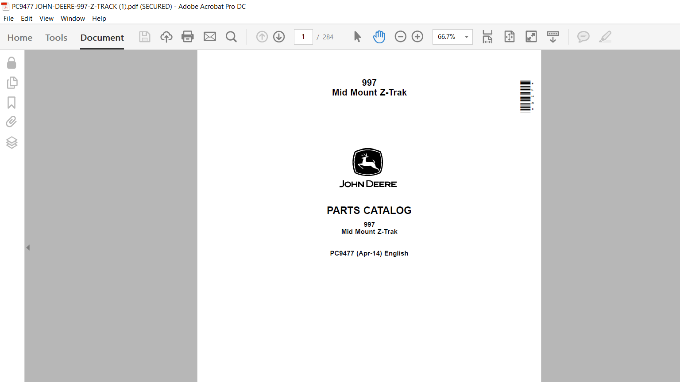The height and width of the screenshot is (382, 680).
Task: Open the Window menu
Action: click(x=73, y=19)
